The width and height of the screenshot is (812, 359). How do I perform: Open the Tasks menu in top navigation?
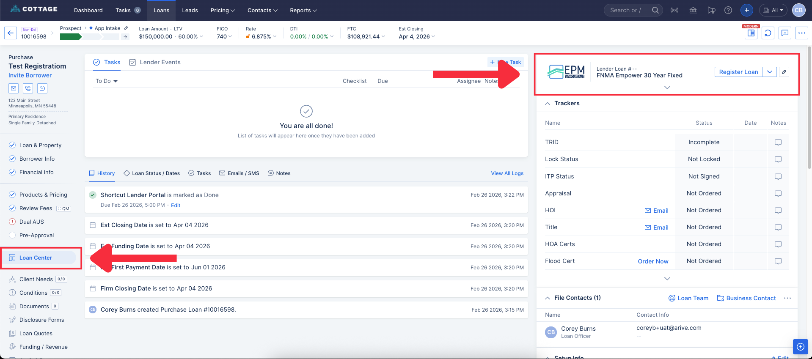pos(128,10)
